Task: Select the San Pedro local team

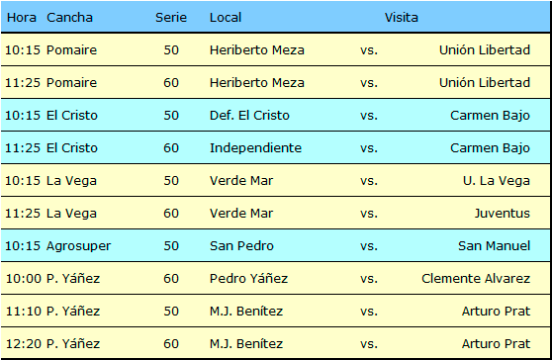Action: [x=241, y=246]
